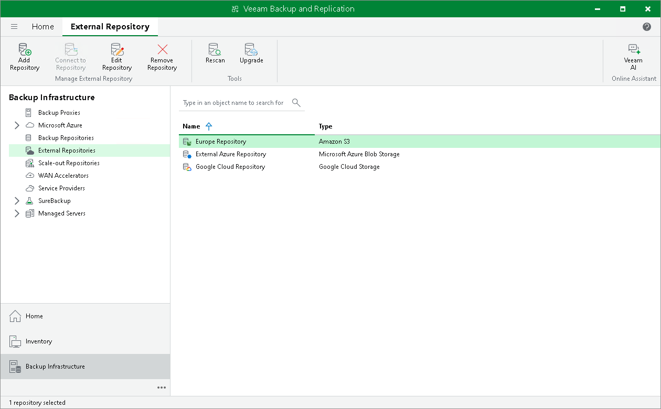Click the Microsoft Azure tree label
The image size is (661, 409).
[x=60, y=125]
